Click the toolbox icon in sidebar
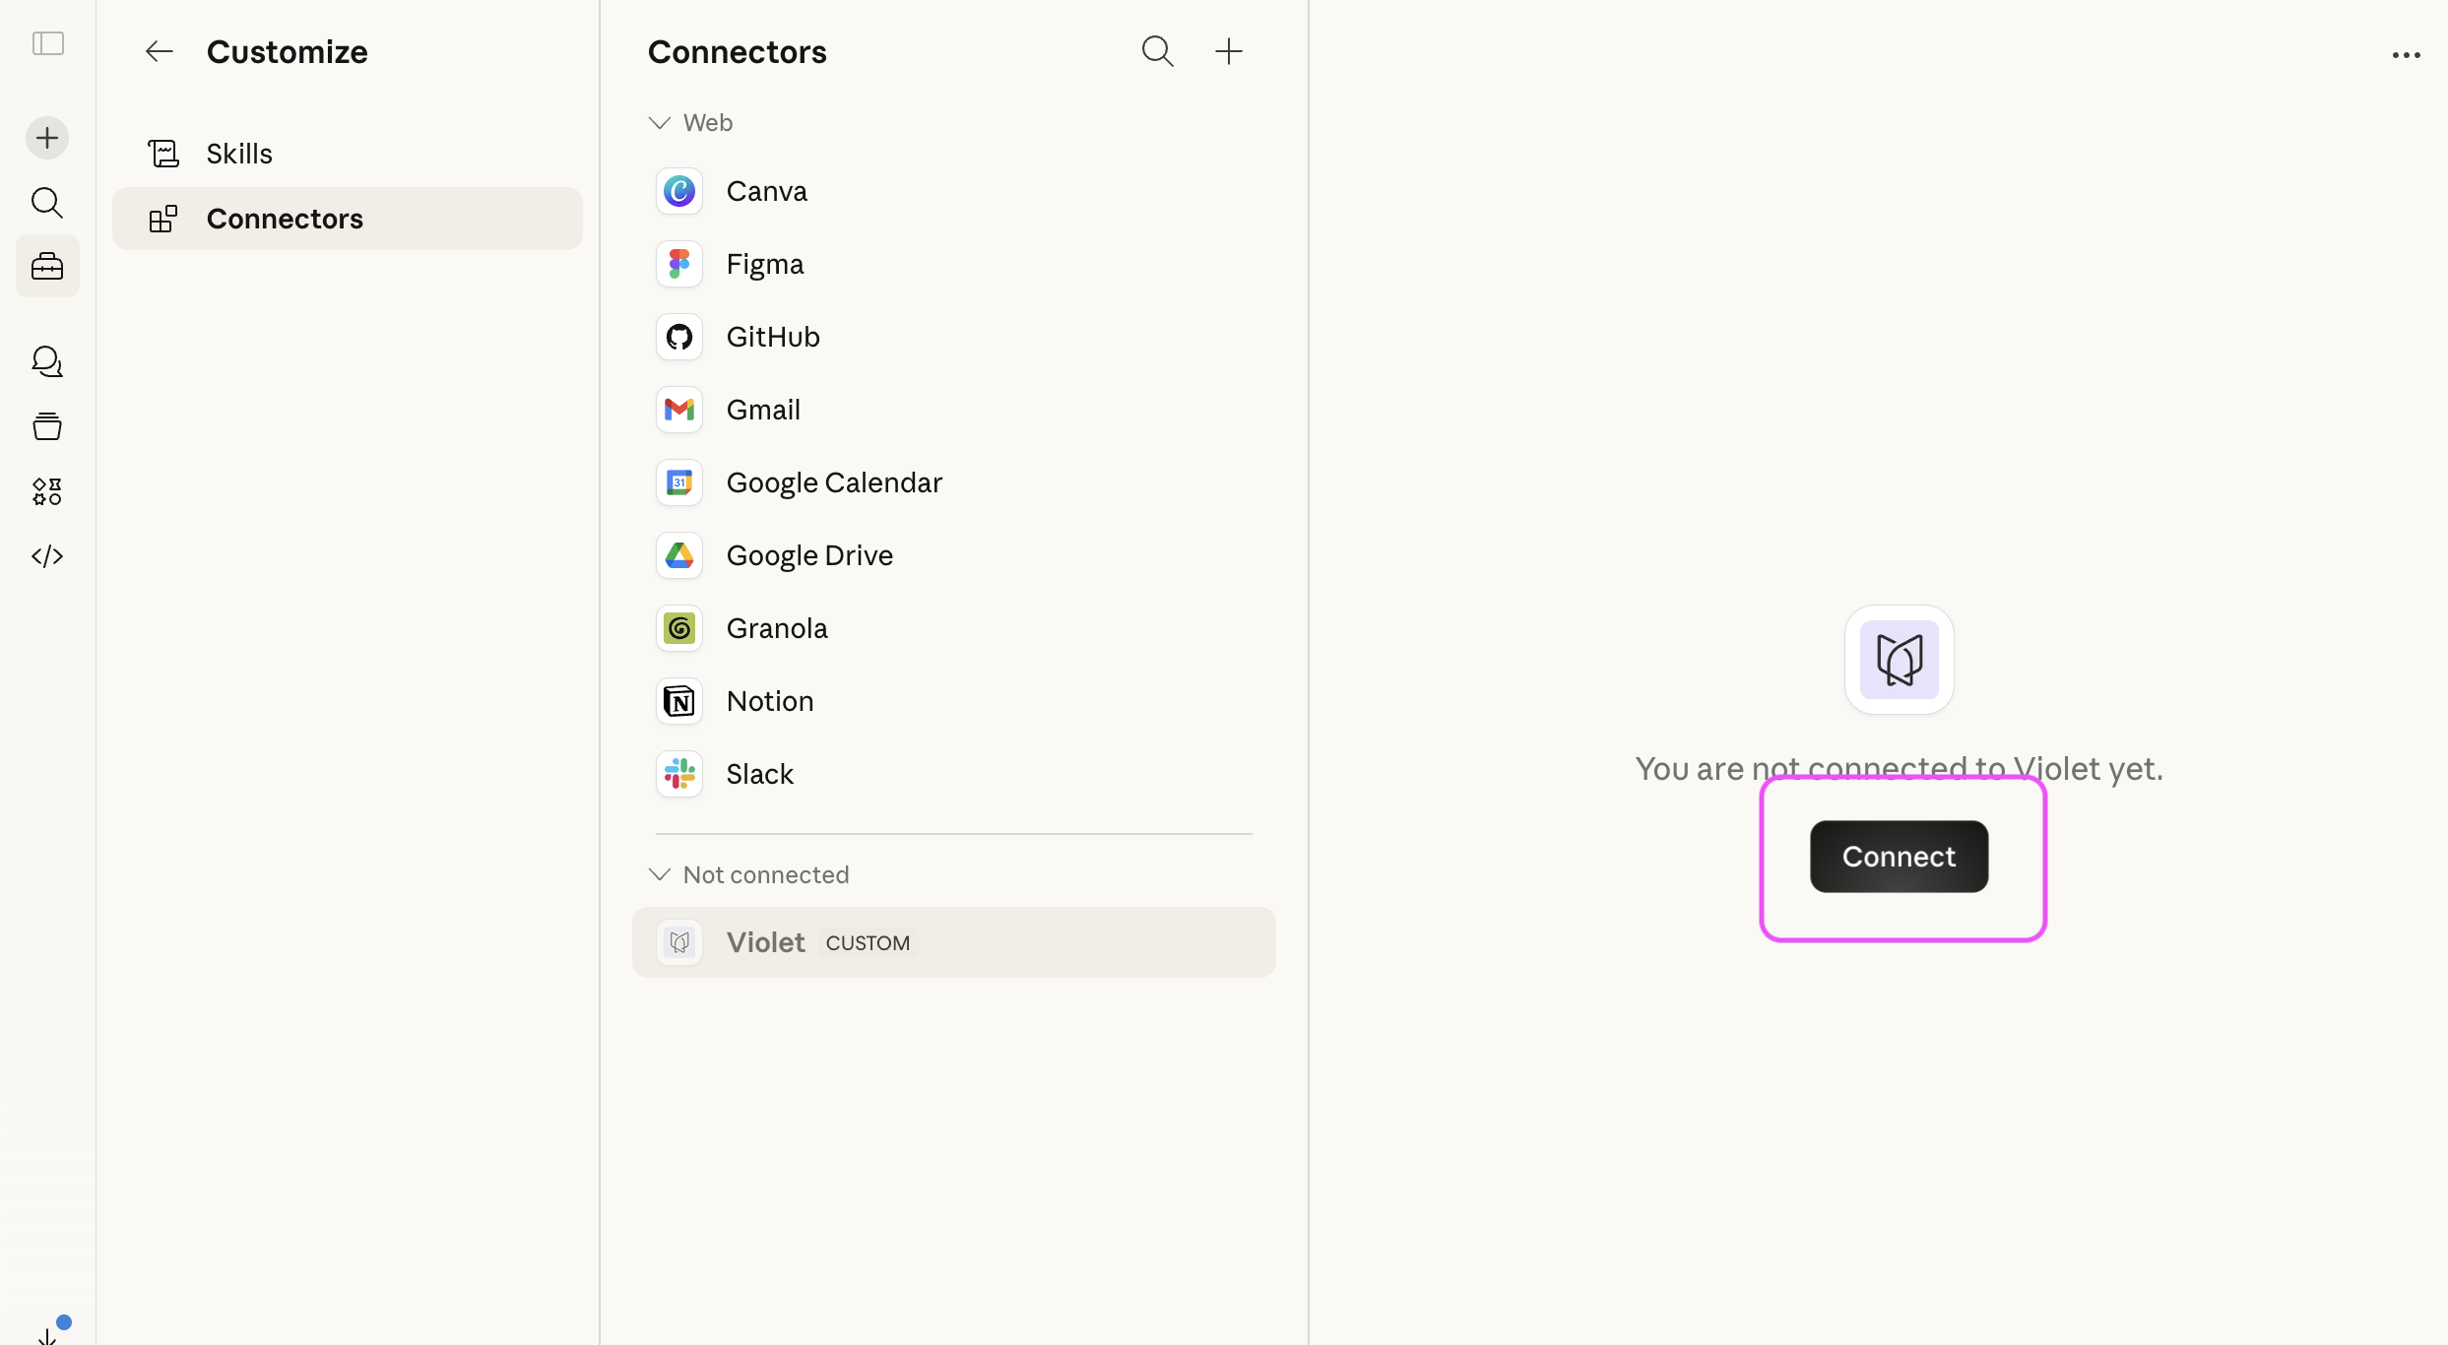The width and height of the screenshot is (2448, 1345). coord(47,267)
